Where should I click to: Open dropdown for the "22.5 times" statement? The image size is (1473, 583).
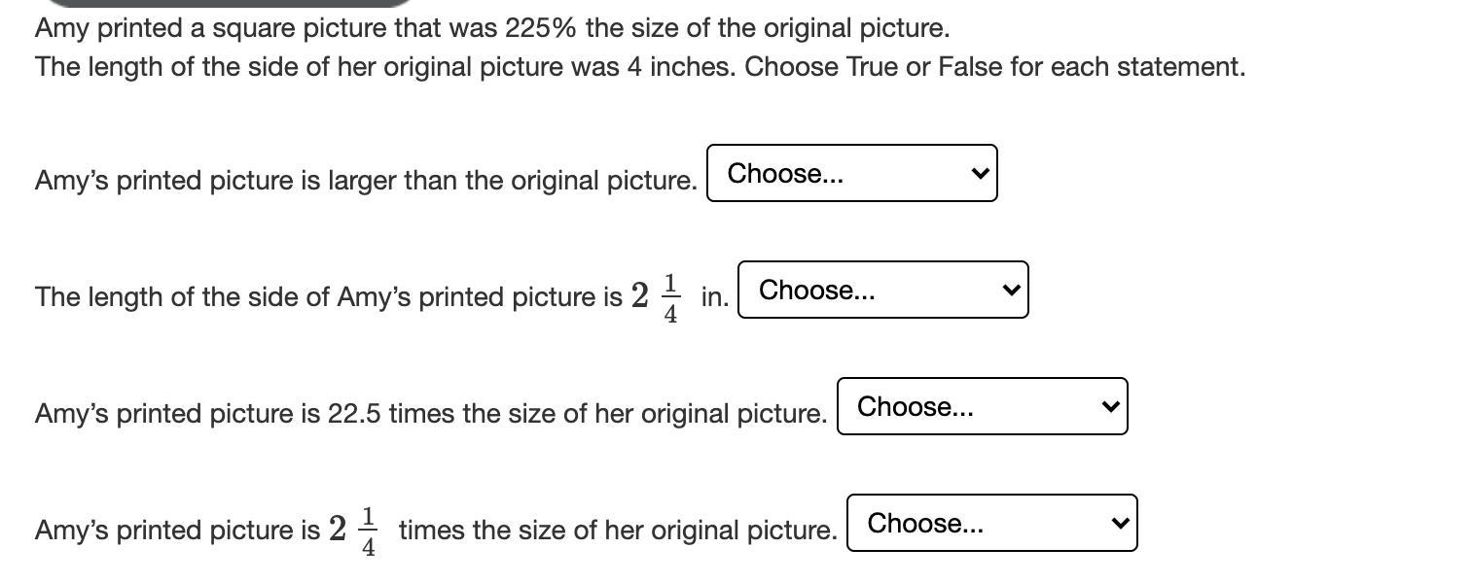(982, 406)
